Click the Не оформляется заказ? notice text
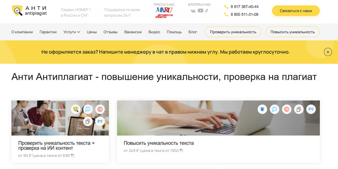338x169 pixels. click(x=166, y=52)
